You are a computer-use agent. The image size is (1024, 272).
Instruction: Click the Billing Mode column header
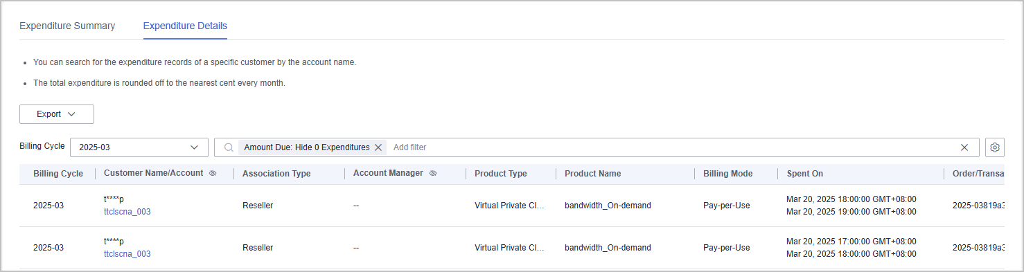727,174
